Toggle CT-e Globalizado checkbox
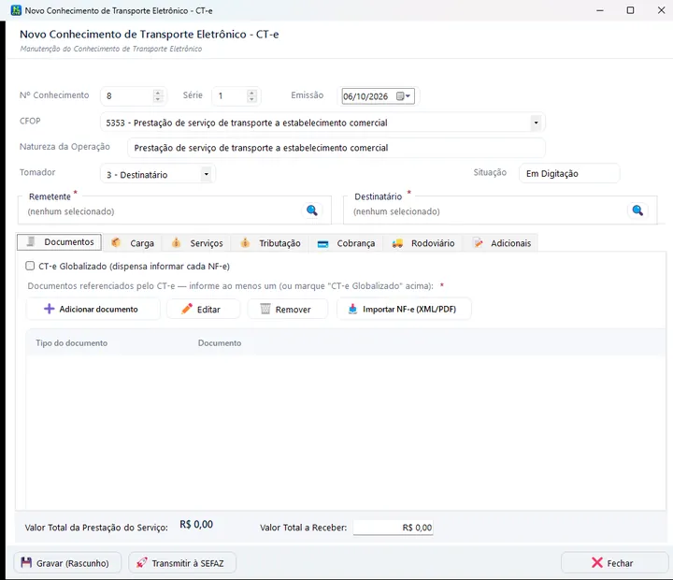This screenshot has width=673, height=580. click(x=30, y=266)
